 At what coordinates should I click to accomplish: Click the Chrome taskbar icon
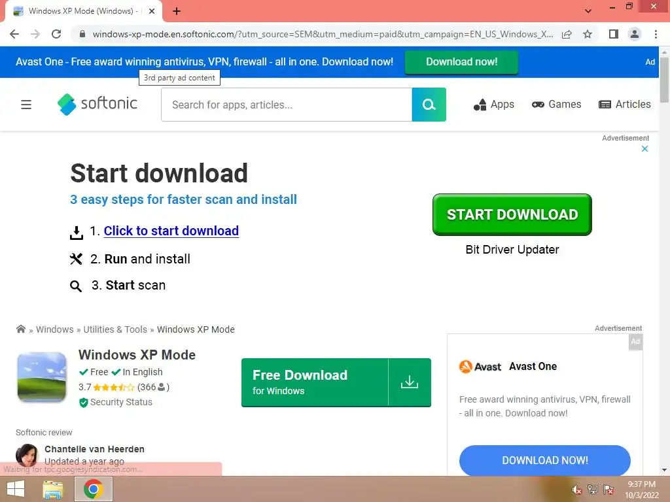click(x=94, y=489)
